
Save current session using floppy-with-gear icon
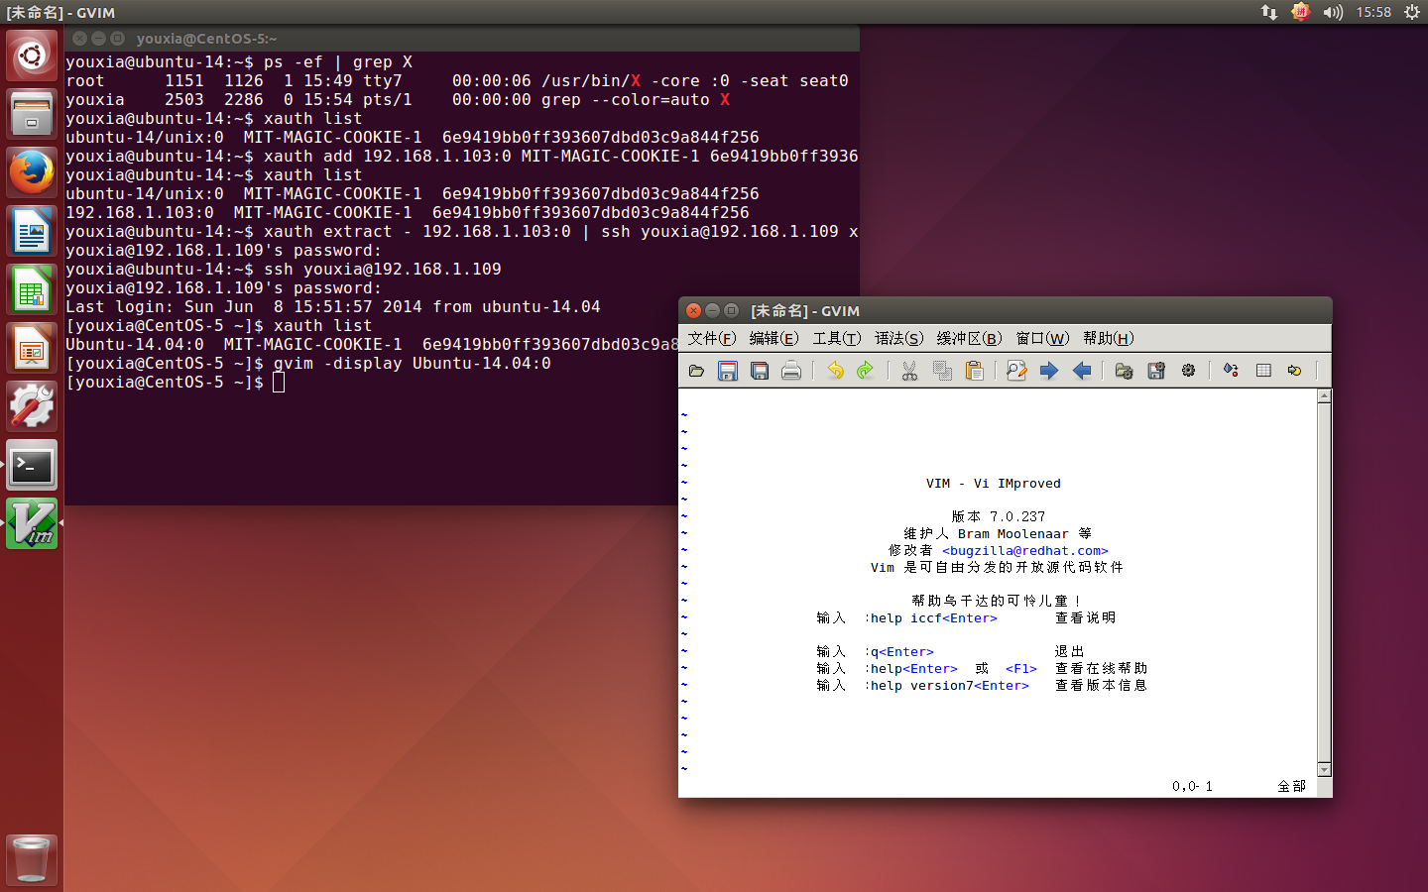coord(1156,371)
